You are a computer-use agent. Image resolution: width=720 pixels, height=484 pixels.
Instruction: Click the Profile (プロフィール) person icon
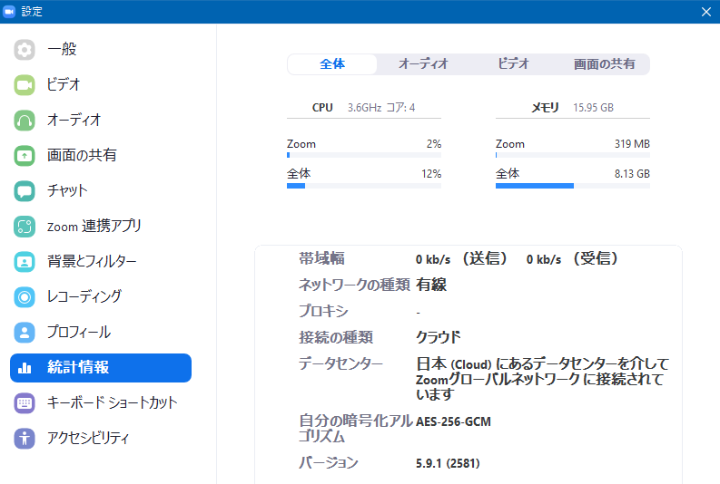[25, 333]
